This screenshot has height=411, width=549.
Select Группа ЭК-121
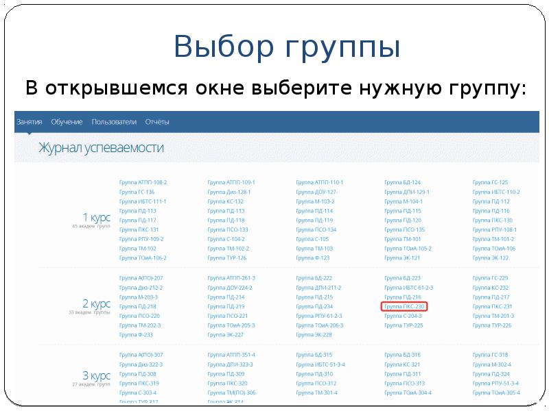click(404, 258)
